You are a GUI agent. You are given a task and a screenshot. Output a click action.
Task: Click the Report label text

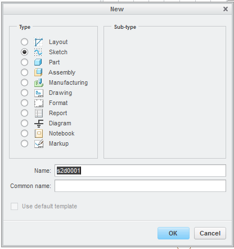pos(58,113)
